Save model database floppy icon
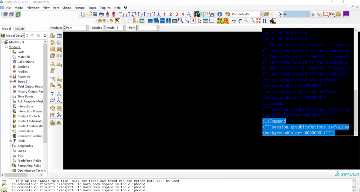 pos(95,14)
